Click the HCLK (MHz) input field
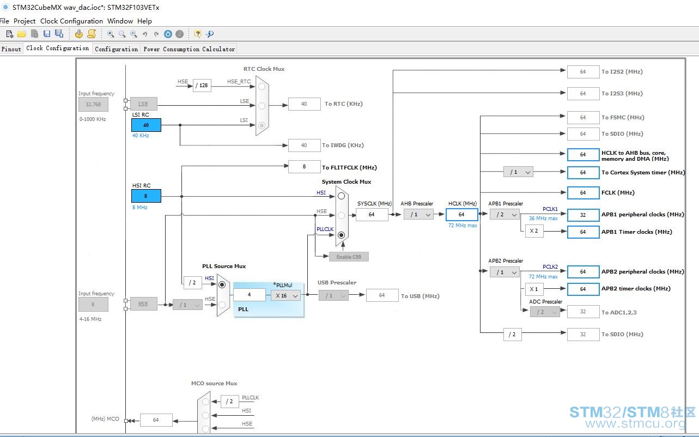This screenshot has width=699, height=437. click(461, 215)
